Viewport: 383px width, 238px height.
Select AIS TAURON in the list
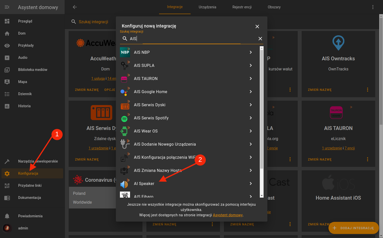coord(190,78)
